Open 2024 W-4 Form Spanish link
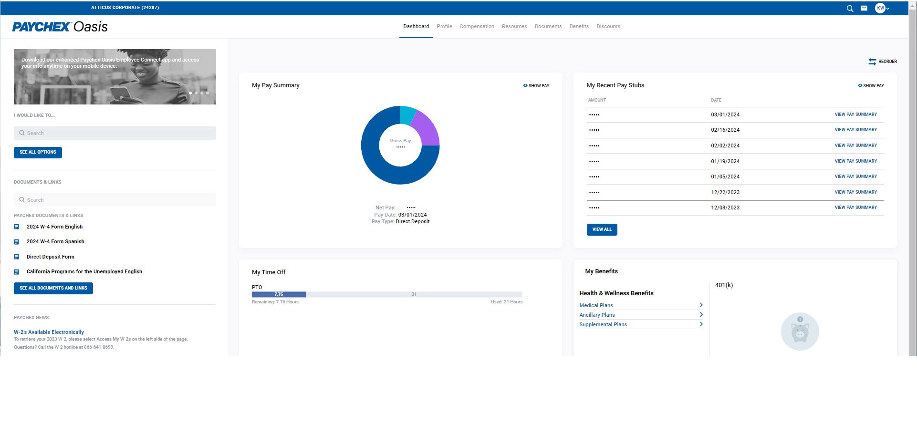The image size is (917, 436). (x=55, y=242)
